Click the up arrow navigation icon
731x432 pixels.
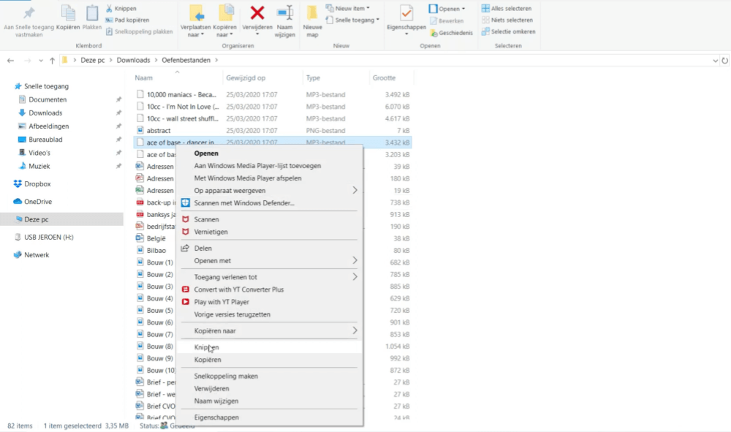coord(52,60)
